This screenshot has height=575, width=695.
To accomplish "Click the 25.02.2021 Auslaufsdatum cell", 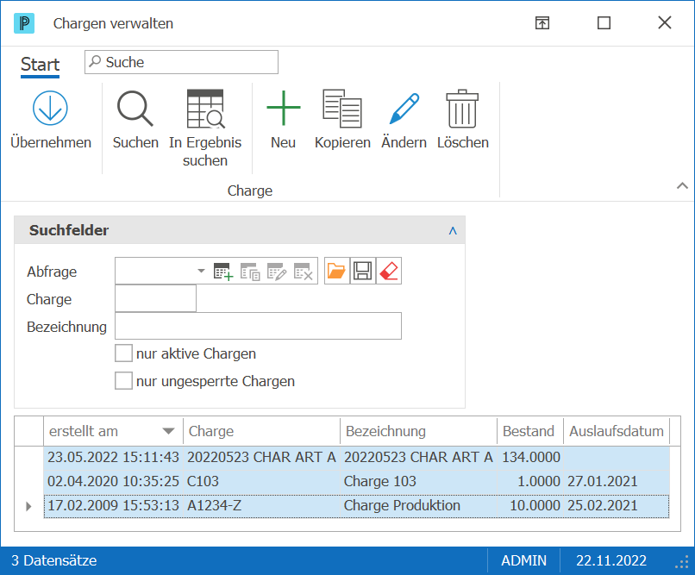I will (617, 505).
